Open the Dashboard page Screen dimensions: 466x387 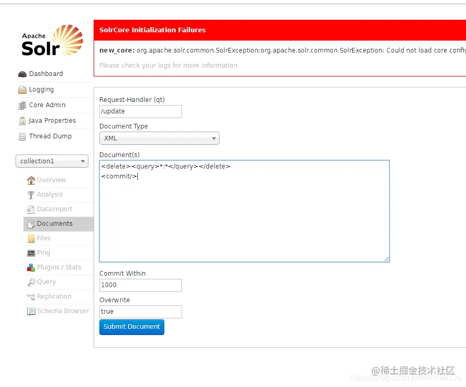46,74
